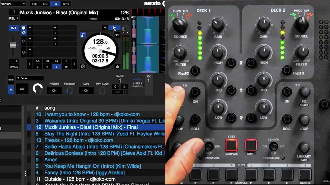Select the song Freaks - 128 bpm
This screenshot has height=185, width=330.
coord(79,140)
